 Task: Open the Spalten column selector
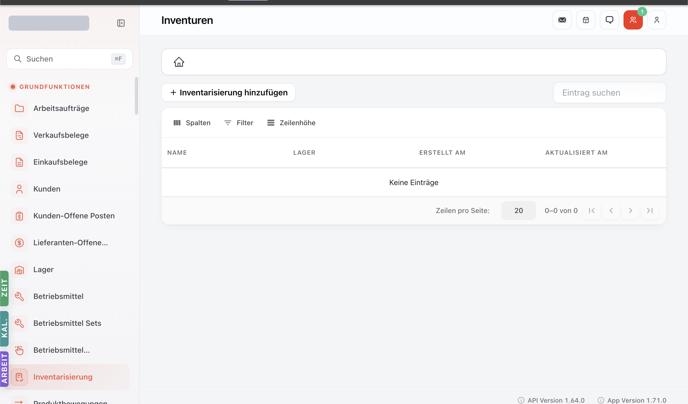point(192,123)
